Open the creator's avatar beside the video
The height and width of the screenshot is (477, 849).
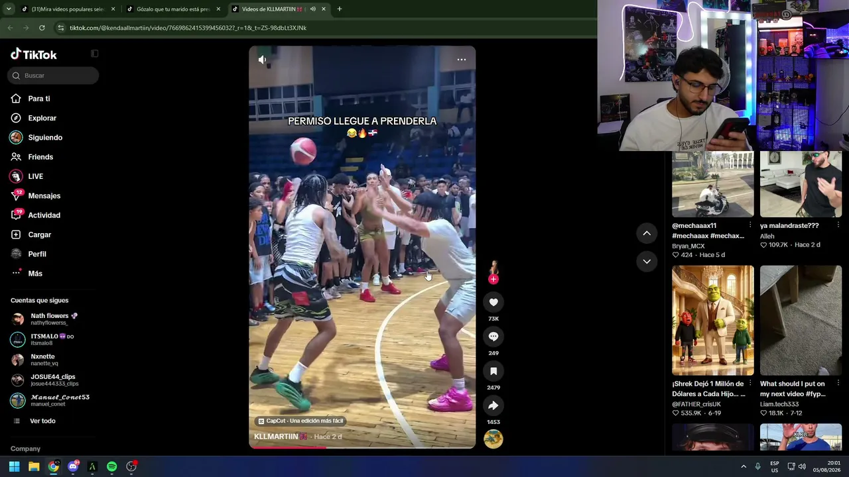tap(493, 267)
